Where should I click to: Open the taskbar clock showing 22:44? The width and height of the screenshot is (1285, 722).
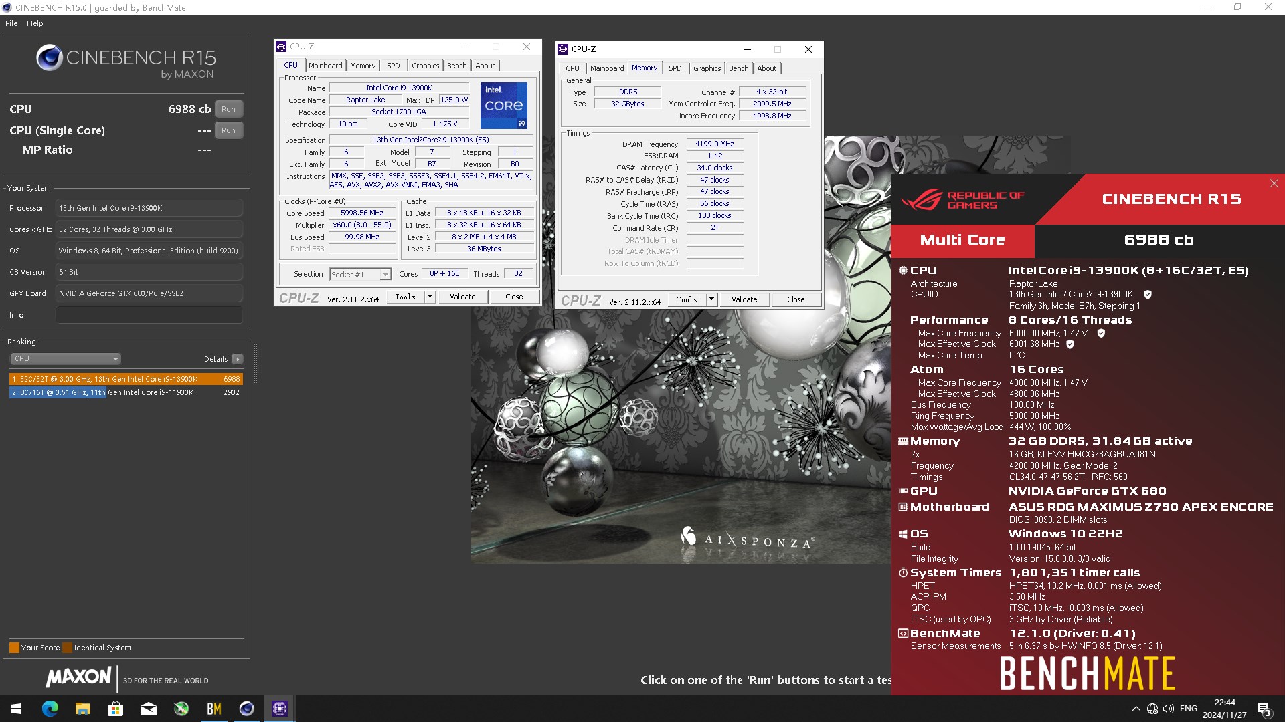1224,709
